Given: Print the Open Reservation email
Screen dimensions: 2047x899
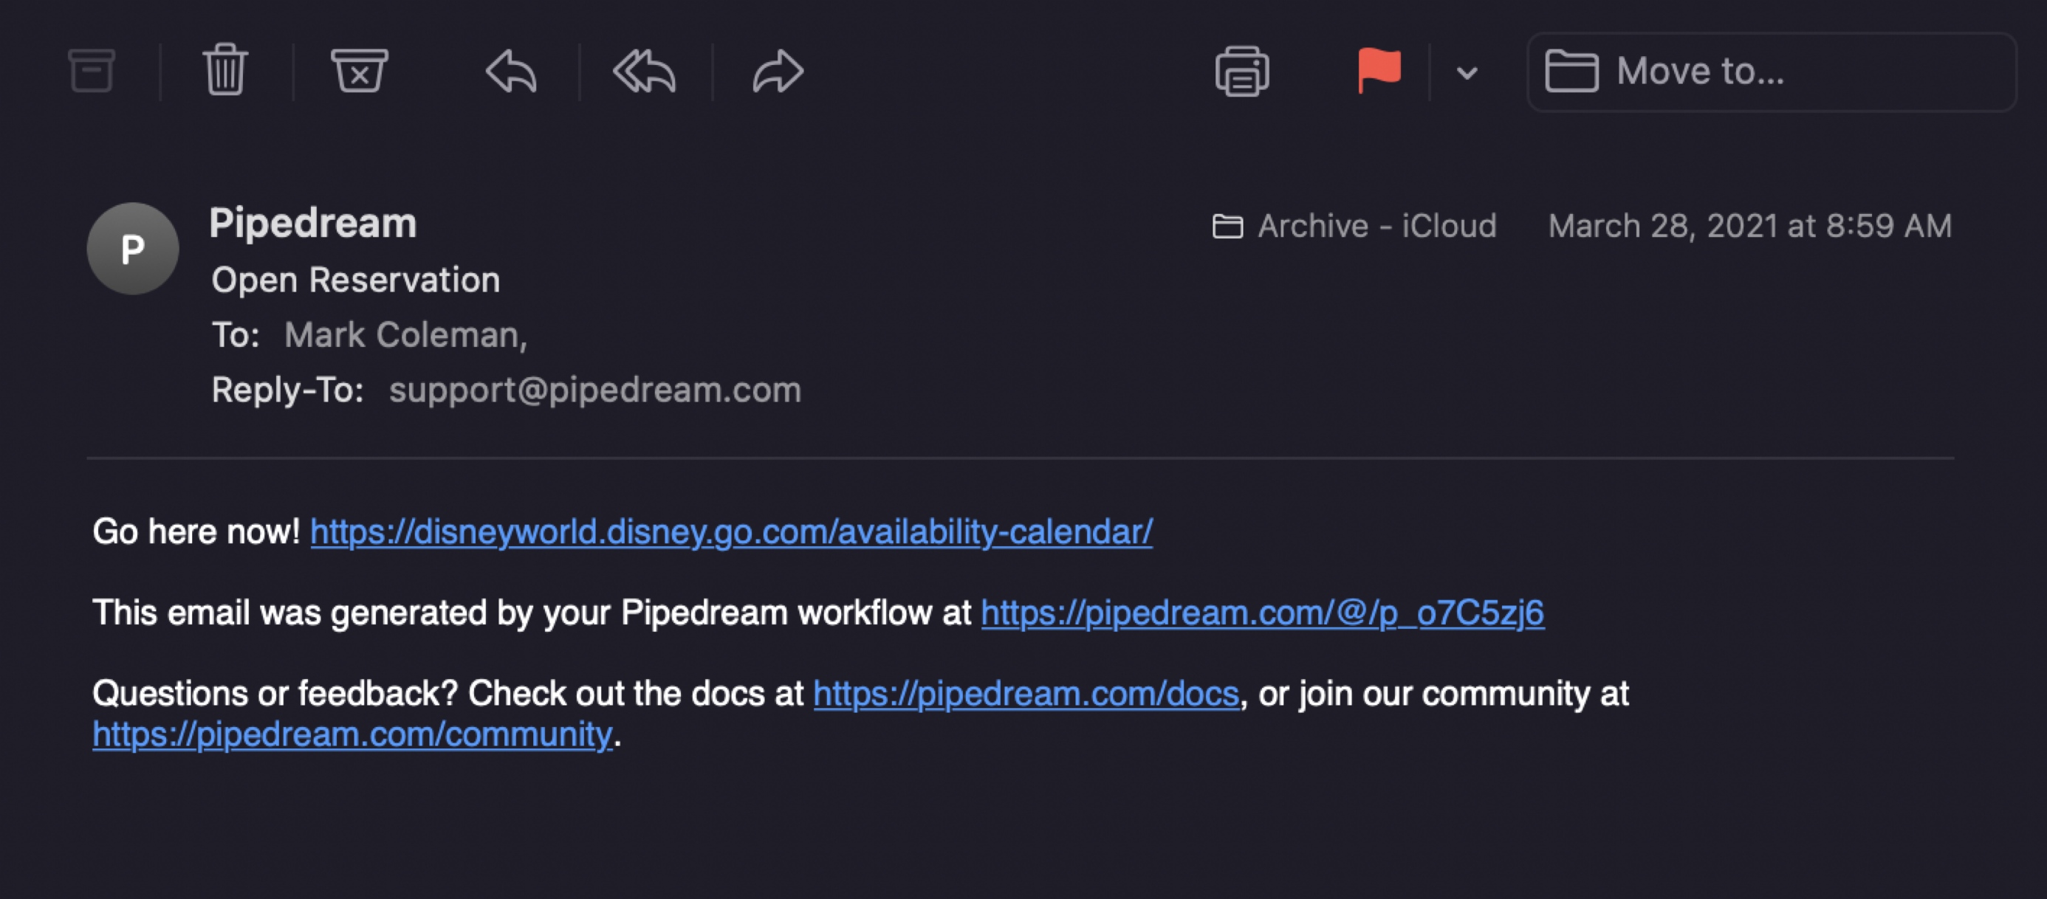Looking at the screenshot, I should pos(1242,72).
